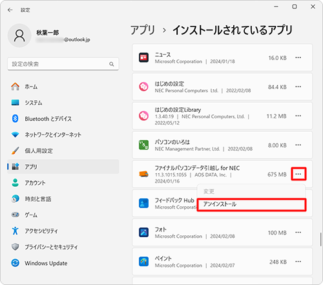
Task: Open Bluetooth とデバイス settings
Action: [63, 118]
